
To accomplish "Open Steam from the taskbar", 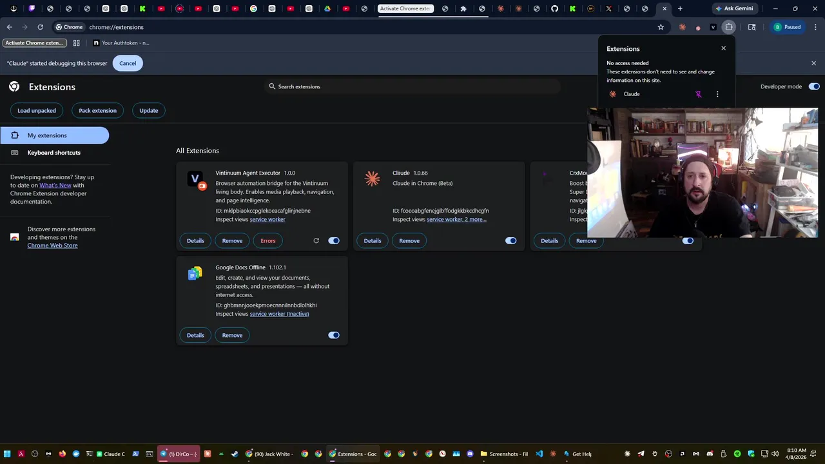I will (235, 454).
